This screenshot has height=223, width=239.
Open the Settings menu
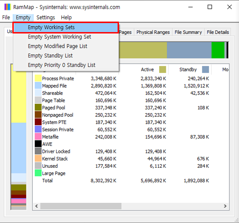[x=46, y=18]
